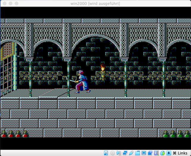
Task: Click the "⌘ Links" host key label
Action: (180, 153)
